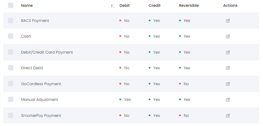The image size is (263, 126).
Task: Select SmarterPay Payment row checkbox
Action: click(11, 115)
